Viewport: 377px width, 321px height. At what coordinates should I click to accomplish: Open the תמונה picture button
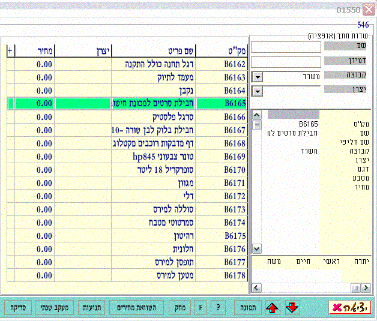pos(248,308)
